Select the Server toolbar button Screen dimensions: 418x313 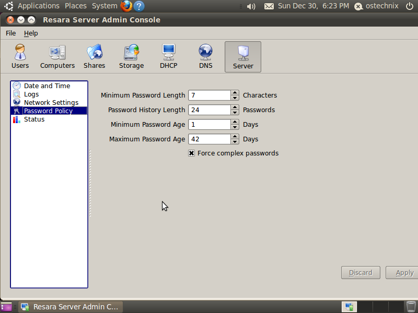coord(243,57)
